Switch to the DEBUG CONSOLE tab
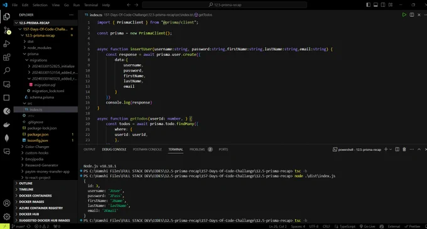 pyautogui.click(x=114, y=149)
